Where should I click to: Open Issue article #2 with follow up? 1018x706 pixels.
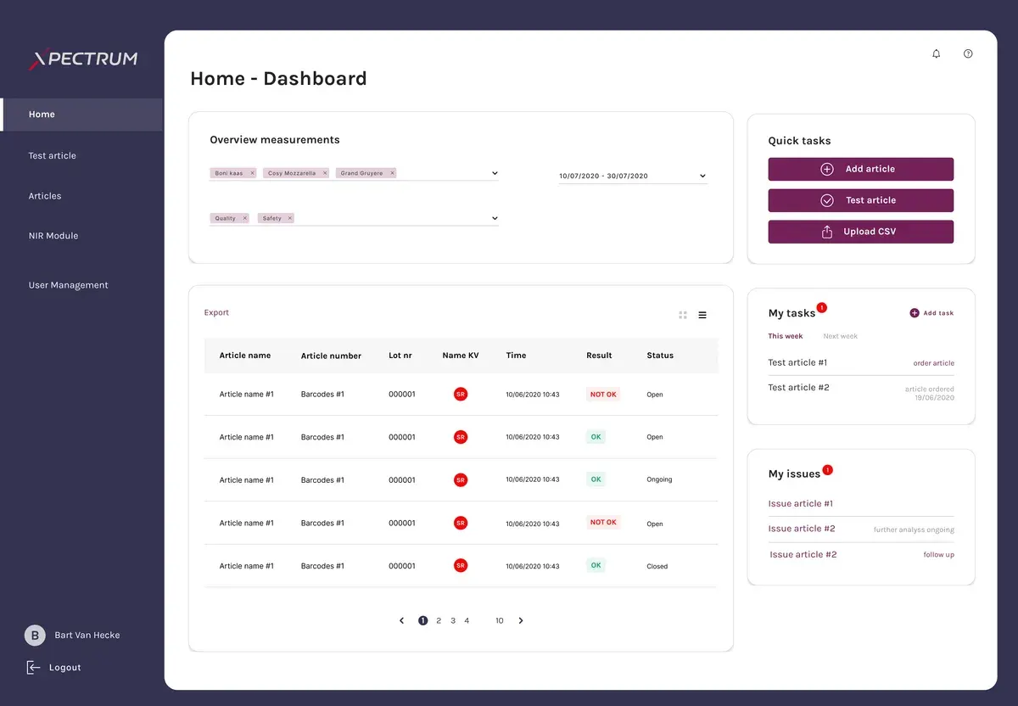point(803,554)
